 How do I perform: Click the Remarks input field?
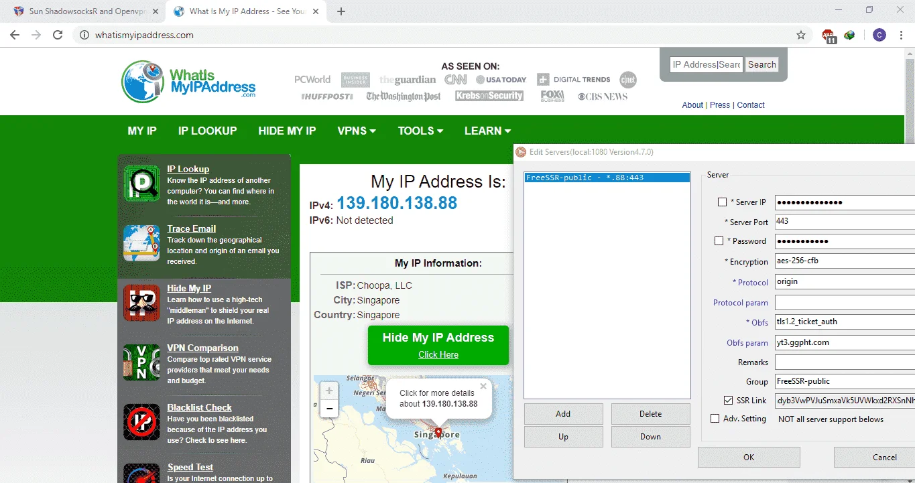(x=845, y=362)
